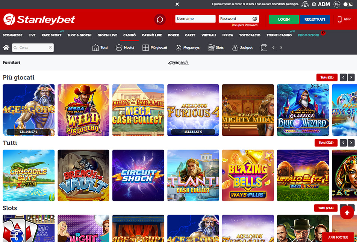Toggle password visibility eye icon

coord(255,19)
